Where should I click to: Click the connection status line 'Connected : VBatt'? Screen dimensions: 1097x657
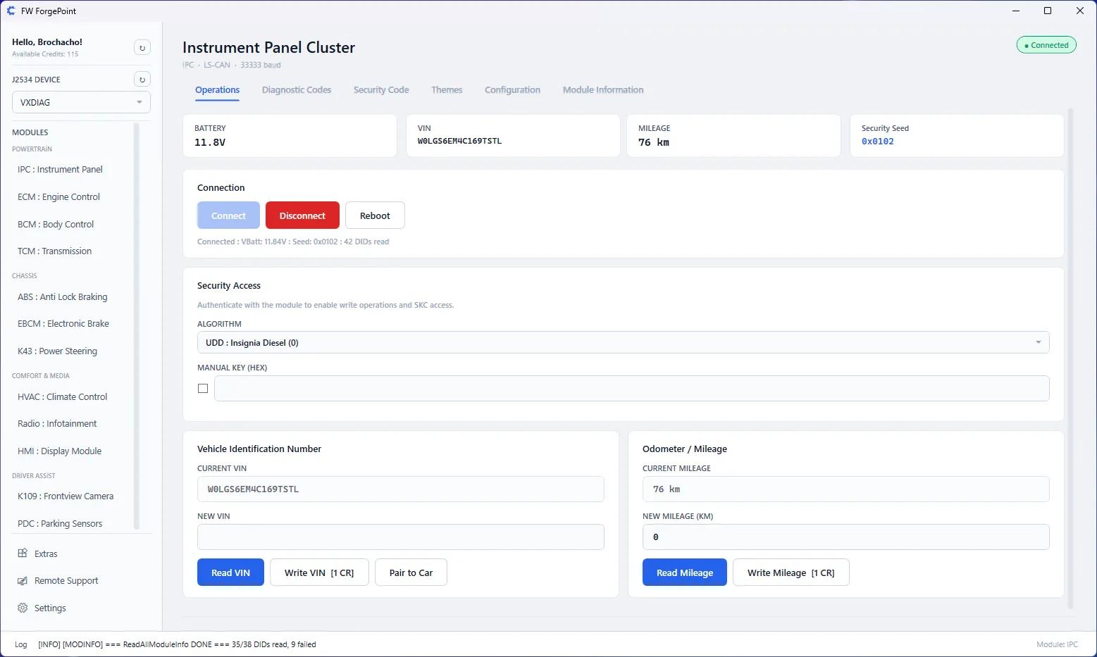click(x=293, y=242)
